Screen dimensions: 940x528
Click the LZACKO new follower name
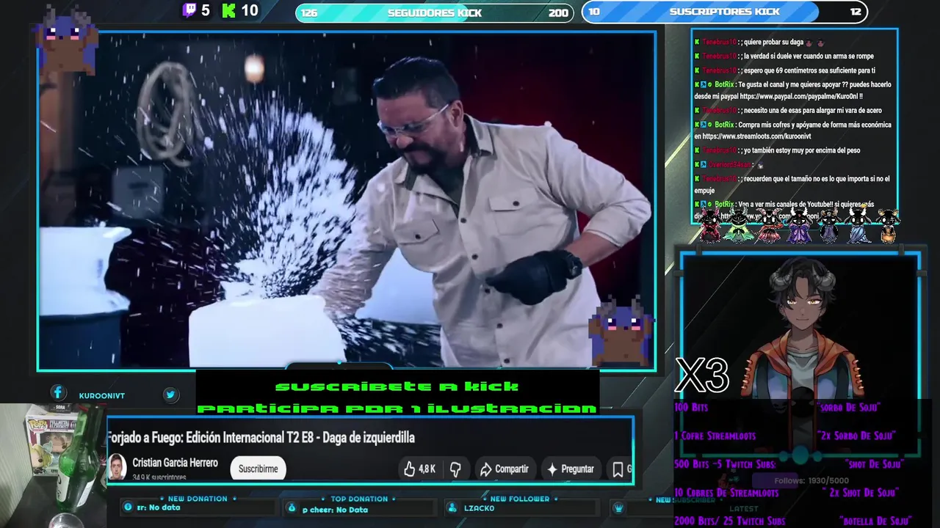(x=479, y=508)
